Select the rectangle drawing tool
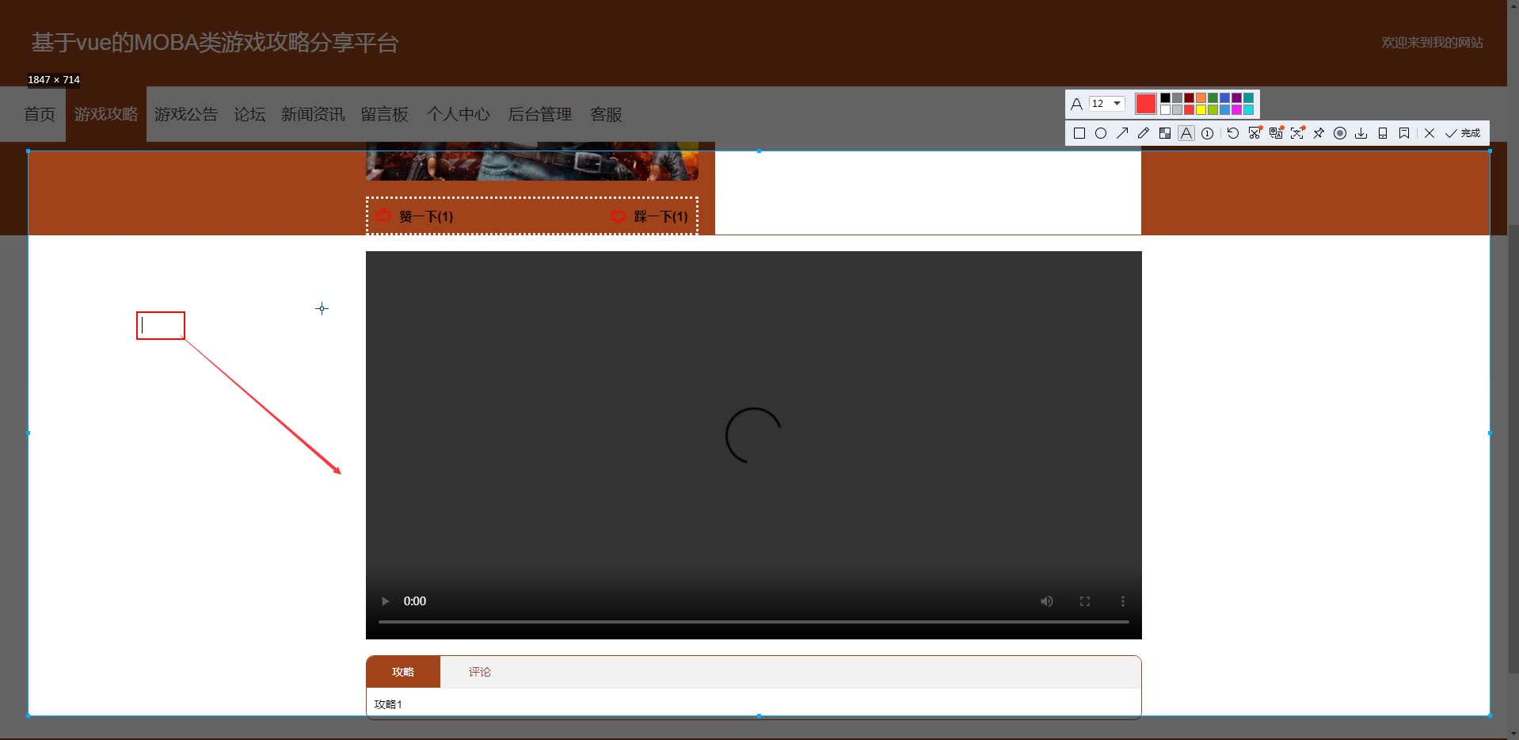The height and width of the screenshot is (740, 1519). click(1079, 133)
